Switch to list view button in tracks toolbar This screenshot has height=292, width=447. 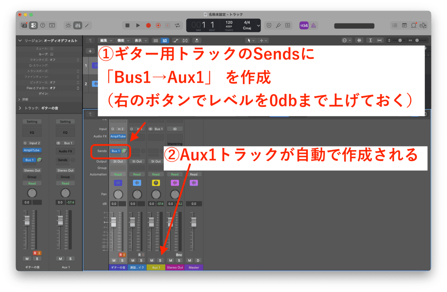(164, 40)
